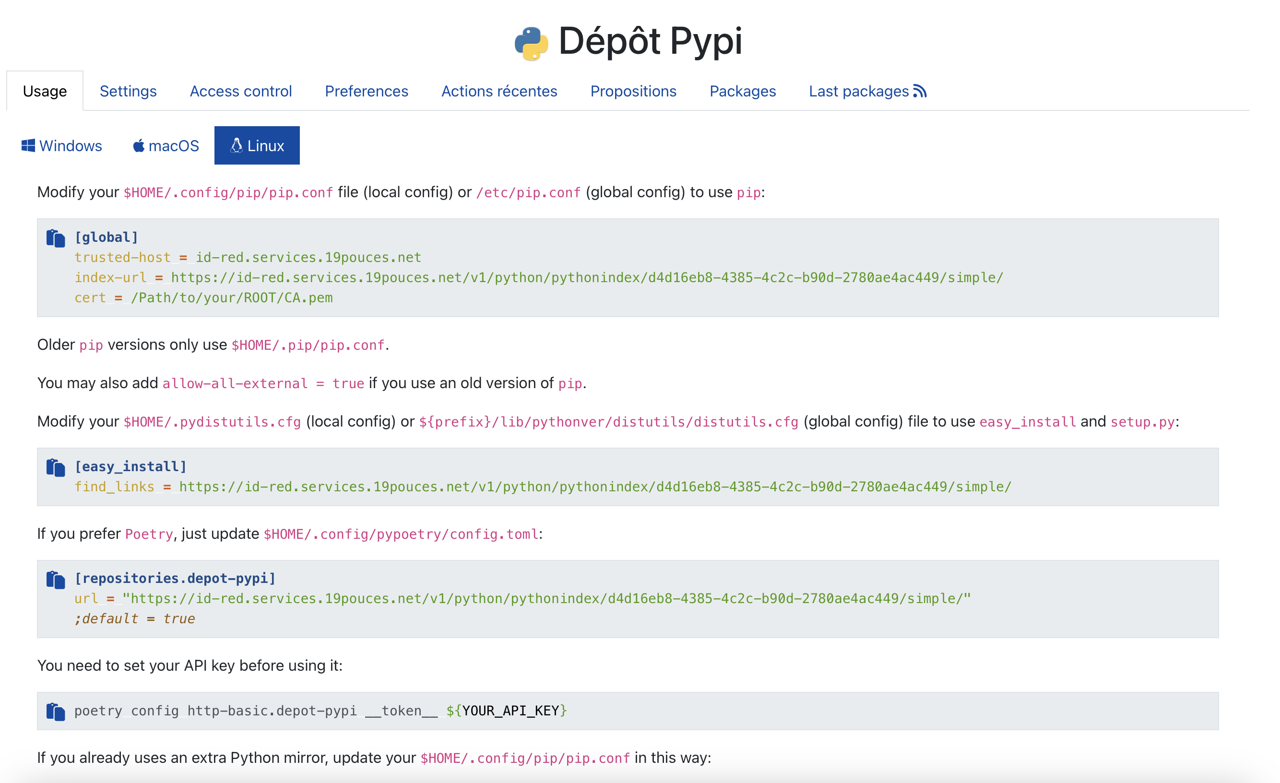This screenshot has width=1280, height=783.
Task: Open the Access control tab
Action: pos(240,91)
